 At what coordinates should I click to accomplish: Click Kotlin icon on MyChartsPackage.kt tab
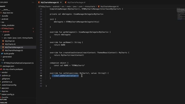coord(66,2)
